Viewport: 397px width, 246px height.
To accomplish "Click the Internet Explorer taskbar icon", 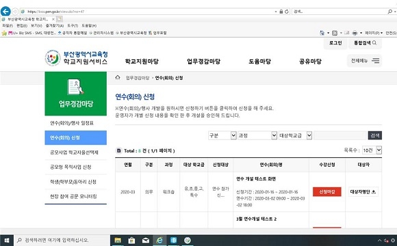I will tap(159, 241).
